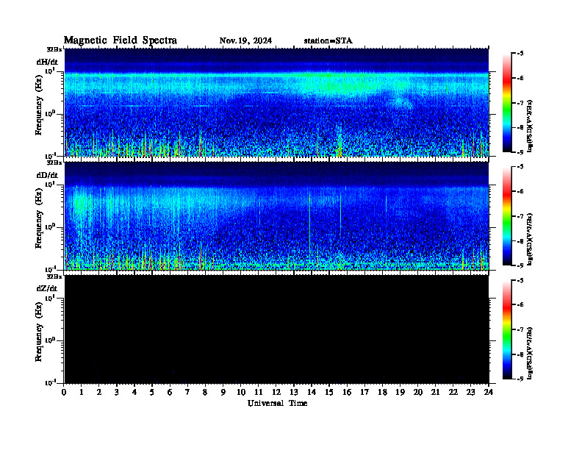Click the "dH/dt" panel label

pyautogui.click(x=47, y=62)
